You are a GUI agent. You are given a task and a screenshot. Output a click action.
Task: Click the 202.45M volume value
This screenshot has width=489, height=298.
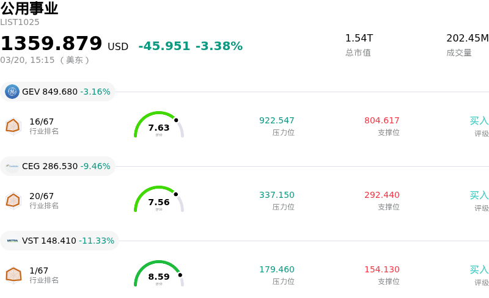pos(467,38)
